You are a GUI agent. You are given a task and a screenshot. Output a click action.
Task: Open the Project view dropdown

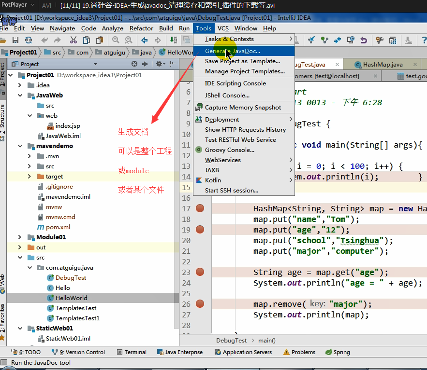tap(95, 64)
